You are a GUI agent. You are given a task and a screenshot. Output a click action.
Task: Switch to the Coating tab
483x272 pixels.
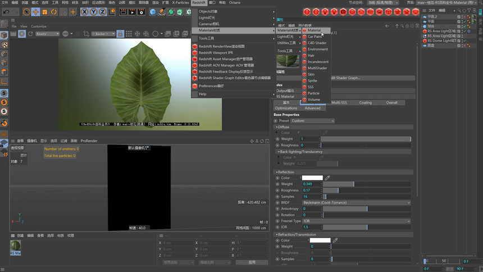(365, 102)
